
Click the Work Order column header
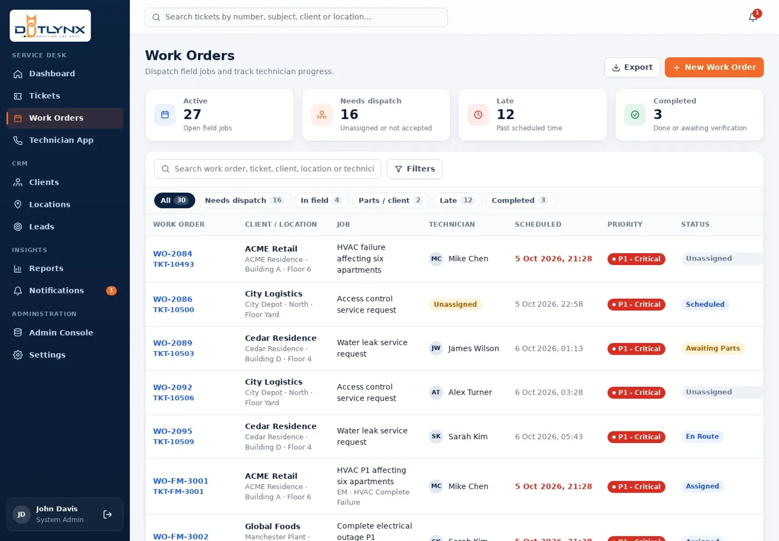(x=179, y=224)
